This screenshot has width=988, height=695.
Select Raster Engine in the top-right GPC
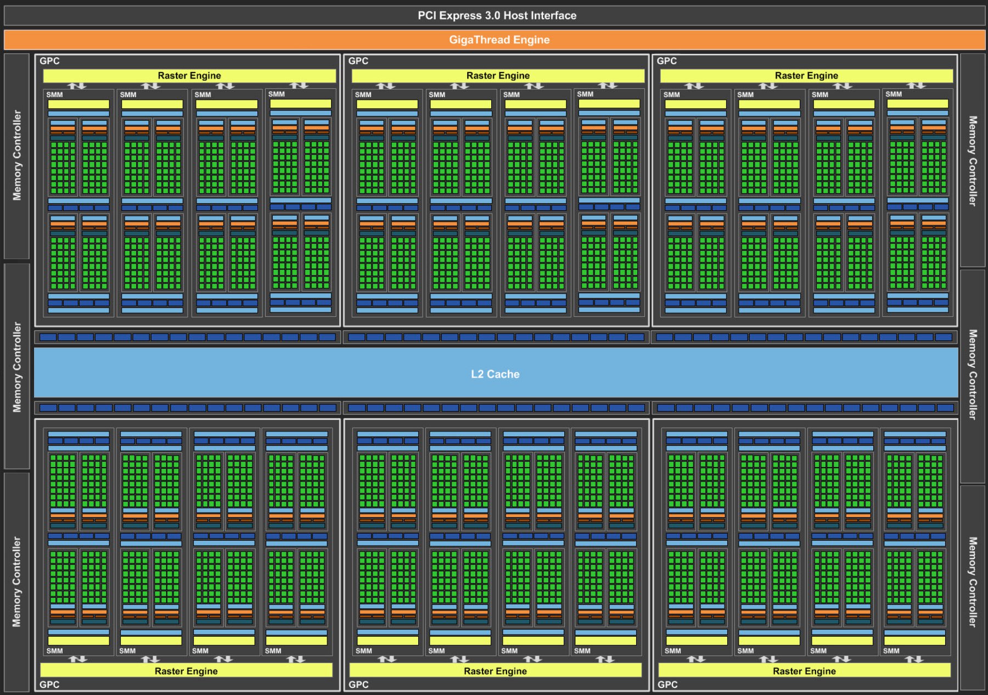pyautogui.click(x=806, y=75)
